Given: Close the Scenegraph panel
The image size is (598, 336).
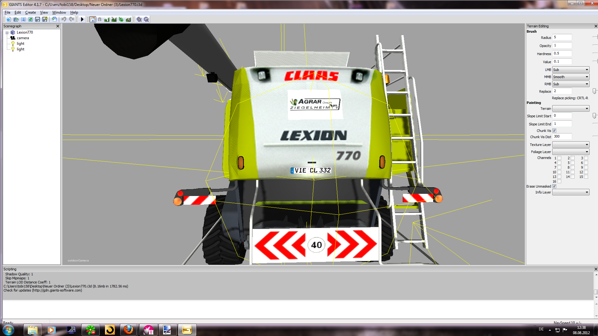Looking at the screenshot, I should point(58,26).
